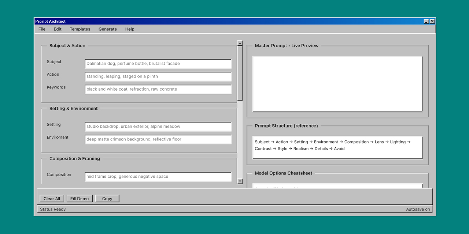Minimize the Prompt Architect window
Image resolution: width=469 pixels, height=234 pixels.
426,22
